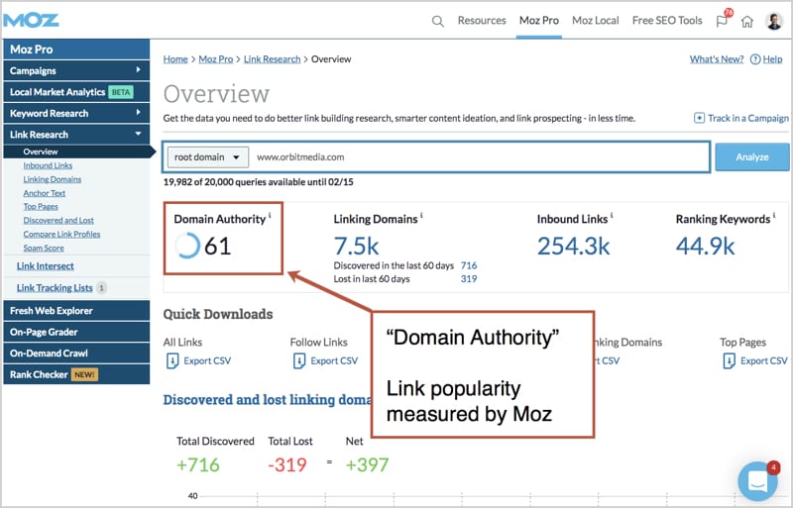Open the root domain dropdown
Viewport: 793px width, 508px height.
pyautogui.click(x=208, y=157)
